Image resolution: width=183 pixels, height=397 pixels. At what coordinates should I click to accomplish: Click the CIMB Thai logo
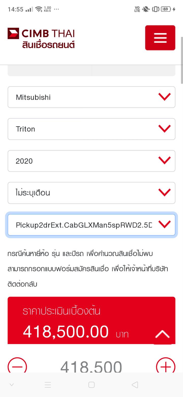41,38
